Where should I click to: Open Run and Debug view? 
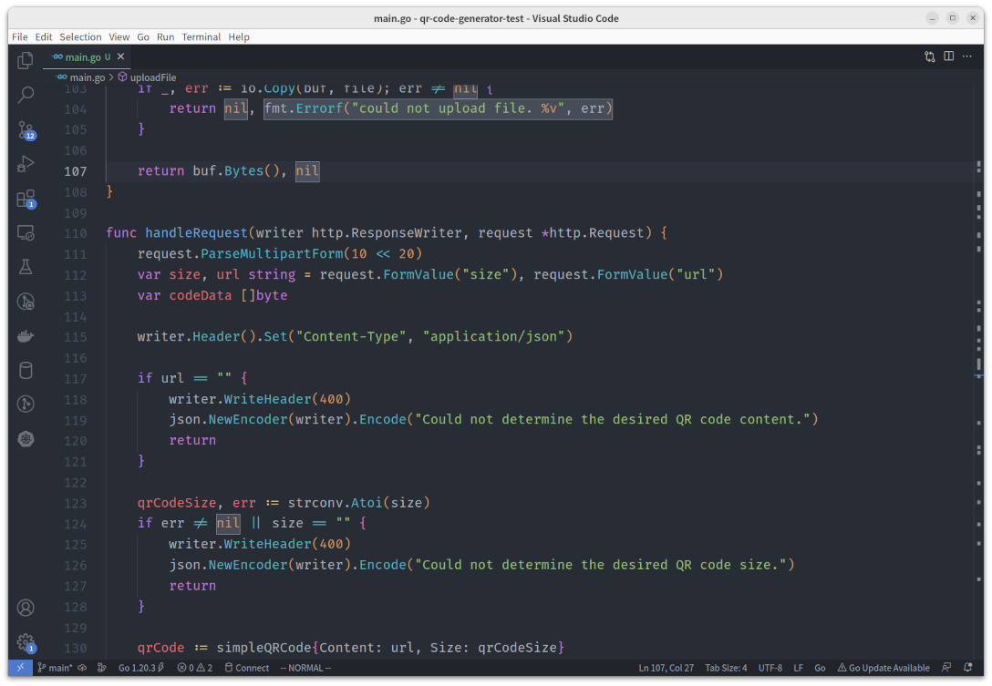tap(26, 164)
